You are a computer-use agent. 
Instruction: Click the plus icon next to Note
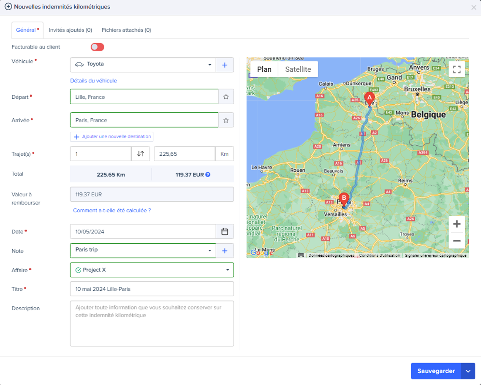coord(225,251)
